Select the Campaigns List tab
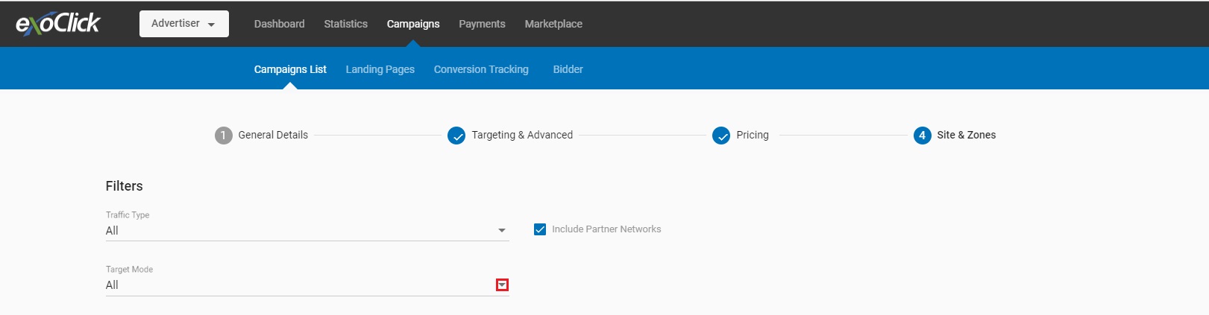This screenshot has height=315, width=1209. click(x=290, y=69)
